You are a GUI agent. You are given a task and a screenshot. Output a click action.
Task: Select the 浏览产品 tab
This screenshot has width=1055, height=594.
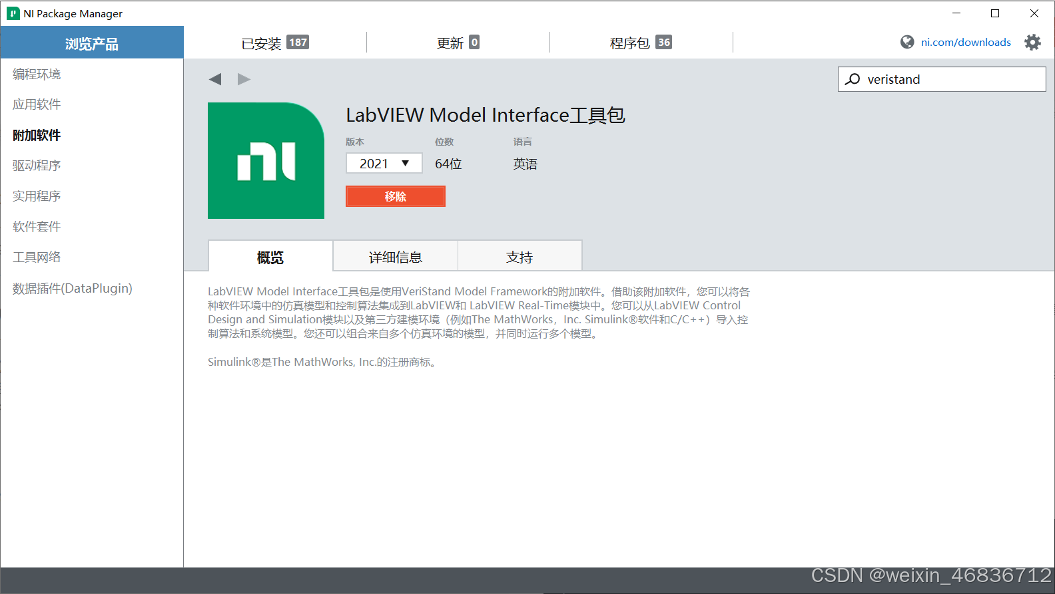(x=92, y=43)
